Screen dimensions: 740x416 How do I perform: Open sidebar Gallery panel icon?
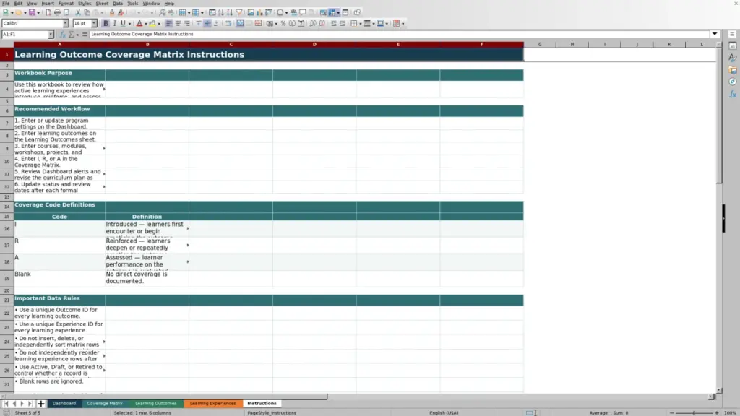coord(733,70)
